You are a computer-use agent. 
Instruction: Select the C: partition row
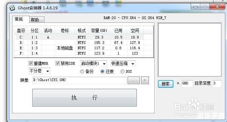(x=79, y=37)
